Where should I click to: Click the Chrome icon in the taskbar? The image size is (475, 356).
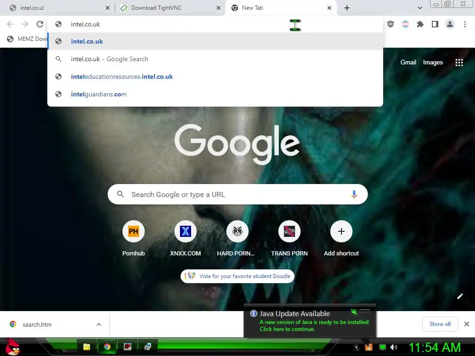pos(107,347)
